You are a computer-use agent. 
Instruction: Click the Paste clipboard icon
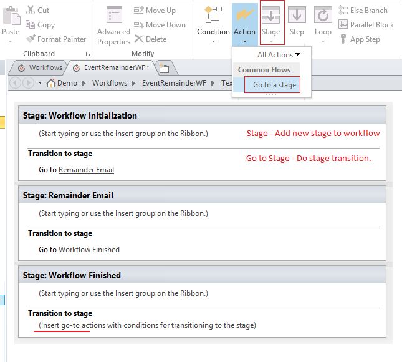[x=11, y=16]
